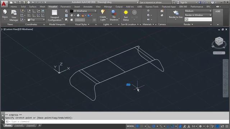Switch to the Surface ribbon tab
Image resolution: width=230 pixels, height=129 pixels.
pyautogui.click(x=33, y=7)
